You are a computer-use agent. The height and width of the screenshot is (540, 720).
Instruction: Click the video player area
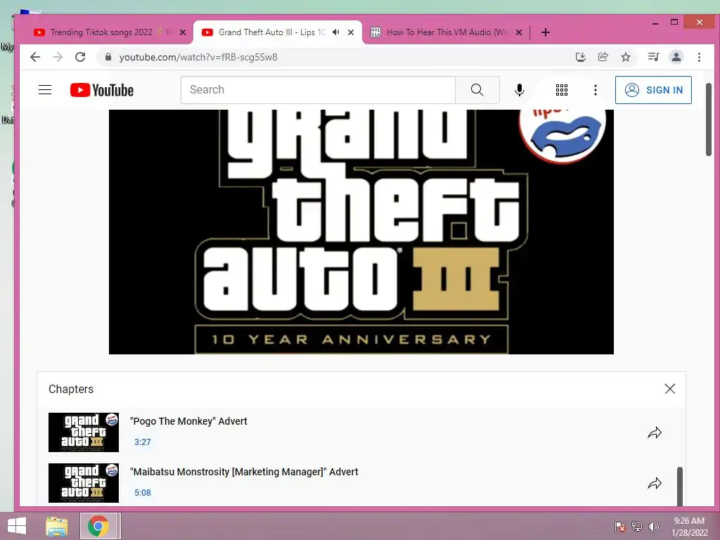coord(361,232)
